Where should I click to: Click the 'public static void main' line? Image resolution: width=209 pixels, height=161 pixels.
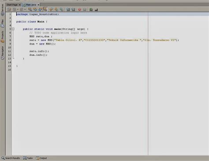(56, 29)
